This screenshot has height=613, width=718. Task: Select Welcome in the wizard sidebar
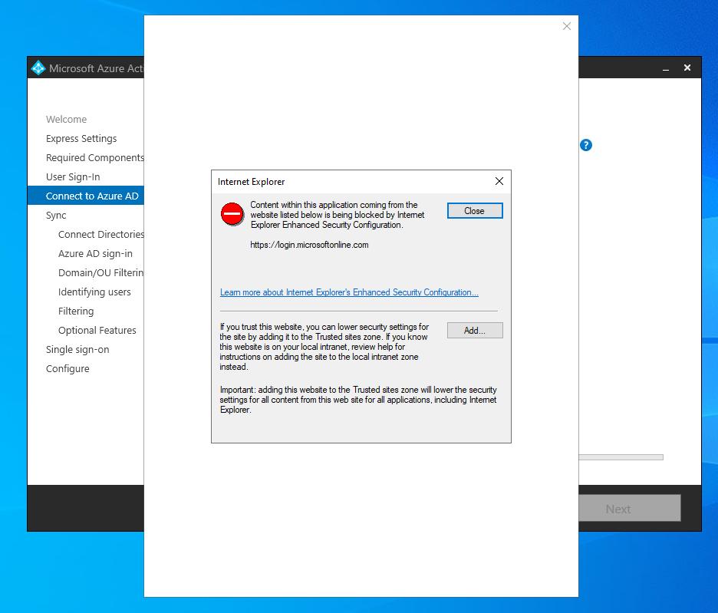[67, 119]
